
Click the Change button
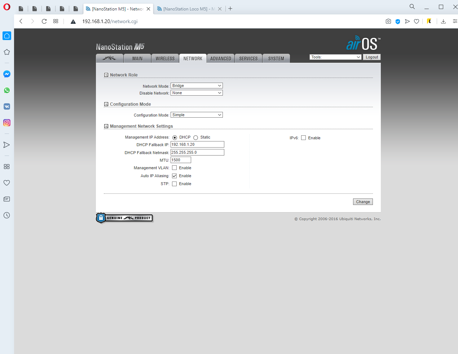click(x=363, y=202)
